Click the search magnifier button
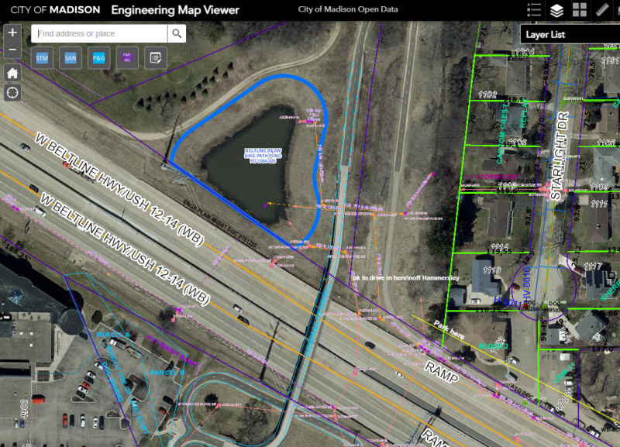This screenshot has height=447, width=620. [x=177, y=33]
